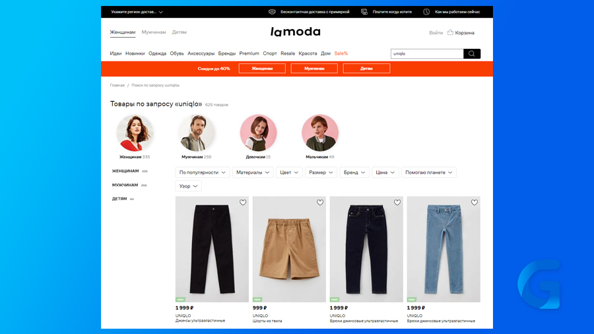Image resolution: width=594 pixels, height=334 pixels.
Task: Choose ДЕТЯМ in the sidebar categories
Action: [119, 199]
